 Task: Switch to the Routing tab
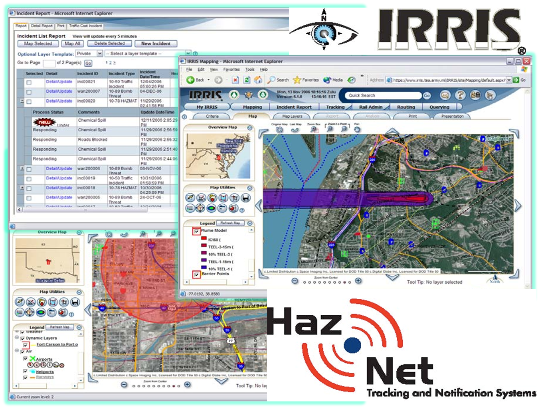(x=406, y=107)
